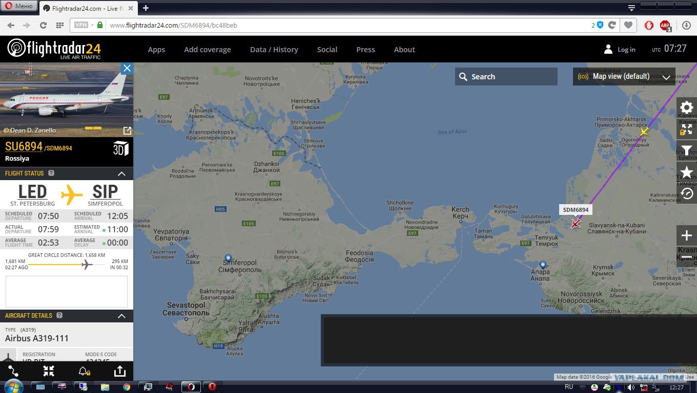Viewport: 697px width, 393px height.
Task: Open the playback history clock icon
Action: pos(687,193)
